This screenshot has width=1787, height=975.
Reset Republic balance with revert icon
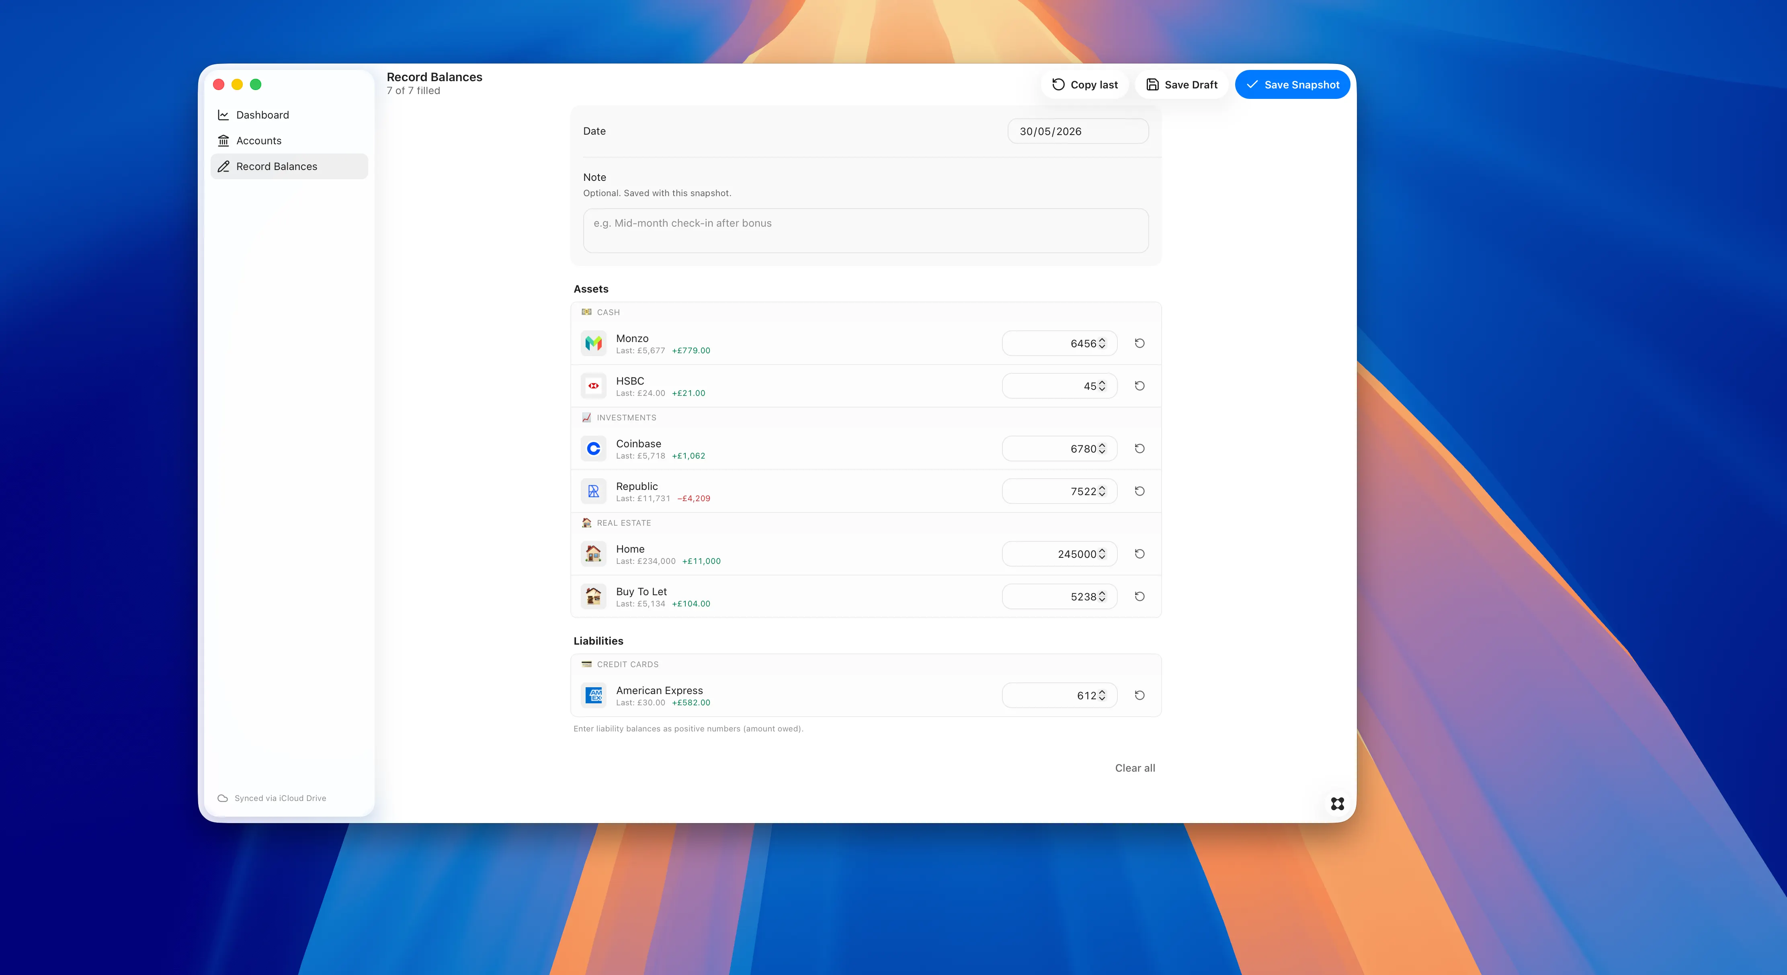click(1140, 491)
